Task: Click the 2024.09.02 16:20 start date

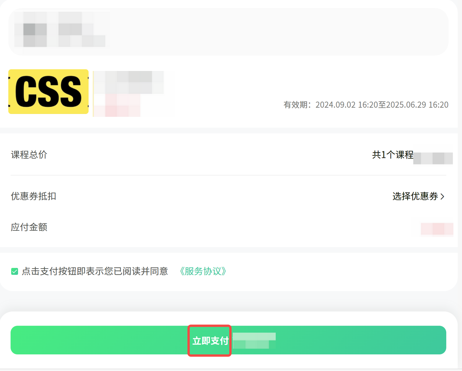Action: click(x=346, y=105)
